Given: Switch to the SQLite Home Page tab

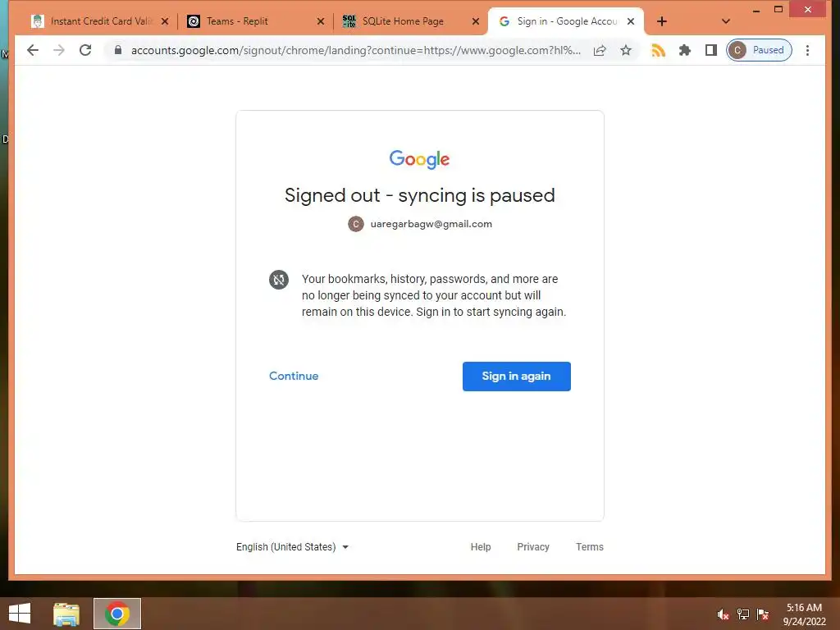Looking at the screenshot, I should [410, 21].
